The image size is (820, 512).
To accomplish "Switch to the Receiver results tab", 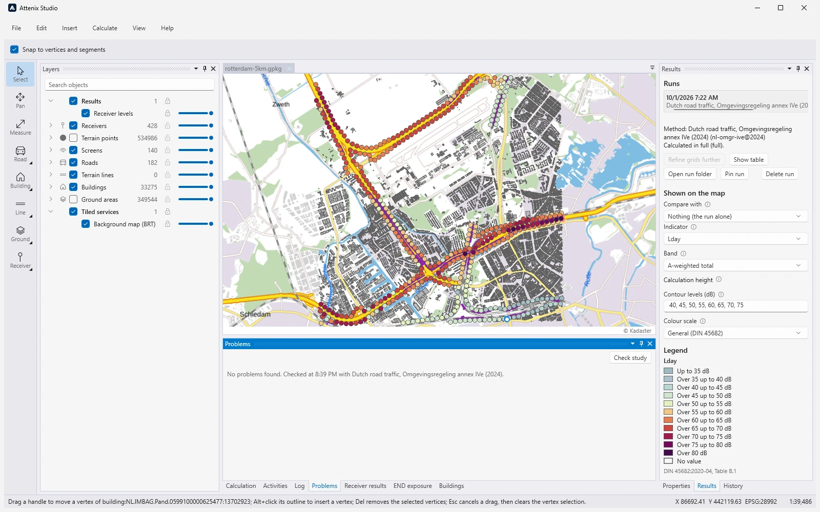I will click(x=365, y=486).
